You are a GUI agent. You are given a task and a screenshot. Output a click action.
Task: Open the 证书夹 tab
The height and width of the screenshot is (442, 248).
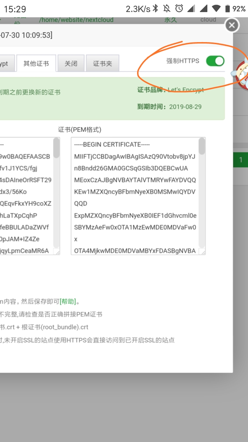pyautogui.click(x=103, y=64)
